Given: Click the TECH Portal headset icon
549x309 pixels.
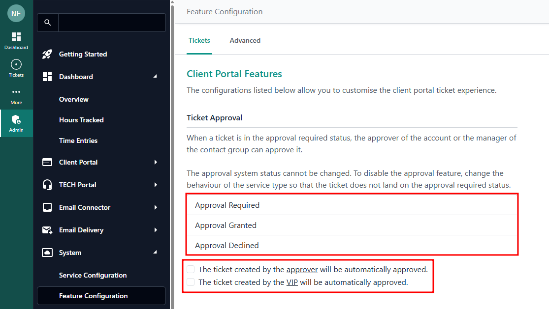Looking at the screenshot, I should 47,185.
